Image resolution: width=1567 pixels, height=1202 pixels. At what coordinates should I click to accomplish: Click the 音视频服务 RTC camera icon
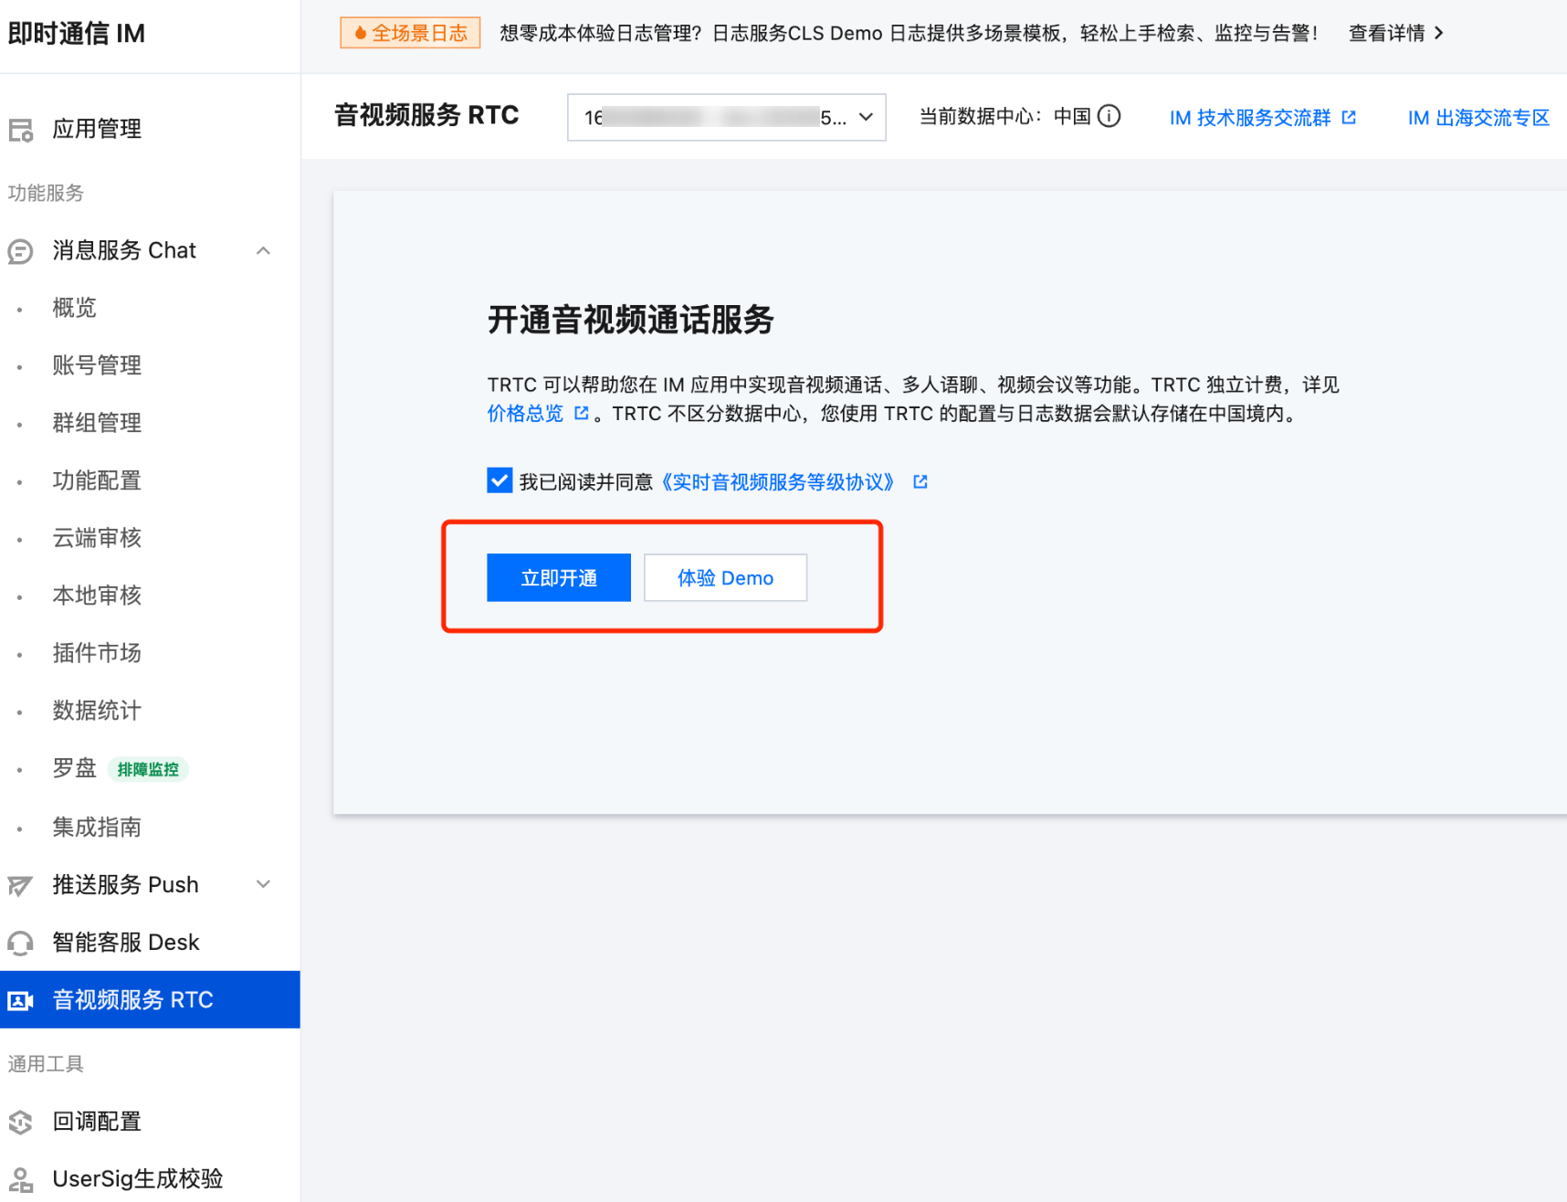(x=20, y=1001)
